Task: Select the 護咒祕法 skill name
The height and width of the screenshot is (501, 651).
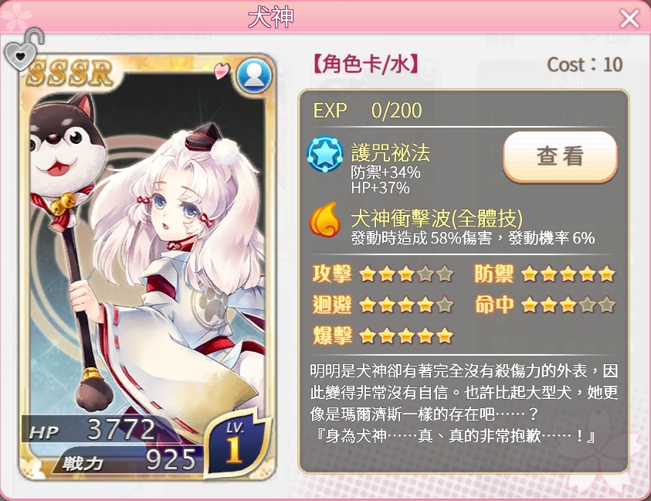Action: [x=390, y=152]
